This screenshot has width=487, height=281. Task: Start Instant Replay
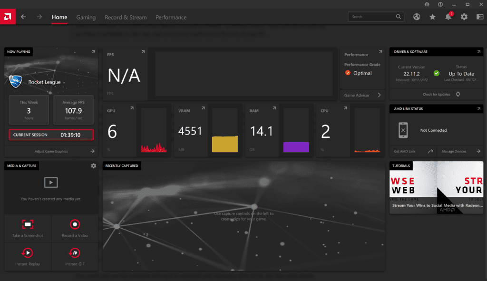pyautogui.click(x=28, y=257)
